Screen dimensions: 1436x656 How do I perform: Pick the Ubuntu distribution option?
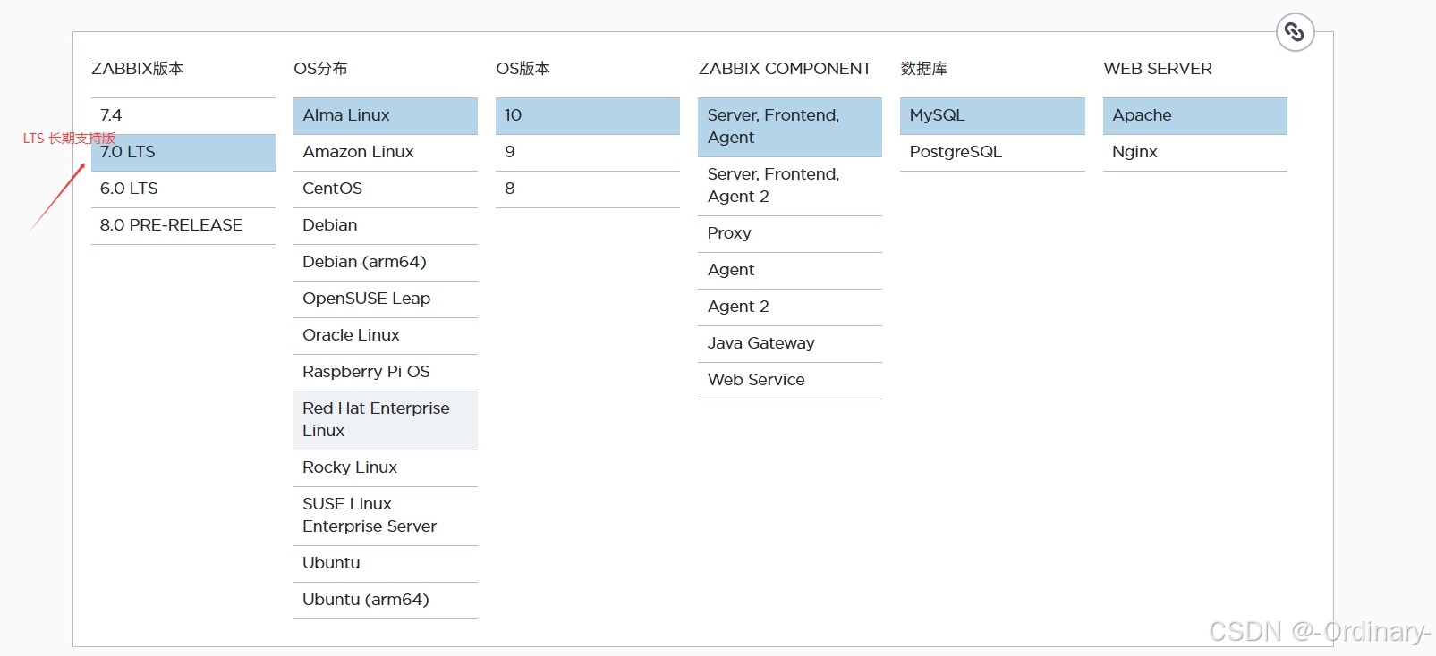point(386,563)
